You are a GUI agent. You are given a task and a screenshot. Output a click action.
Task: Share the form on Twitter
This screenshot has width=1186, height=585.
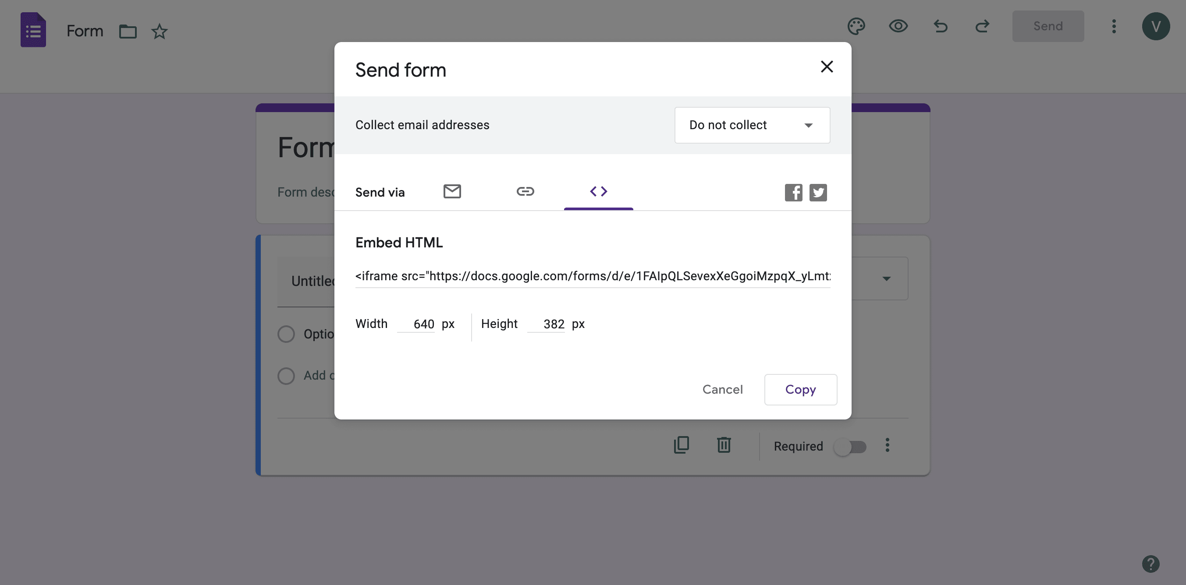click(818, 192)
